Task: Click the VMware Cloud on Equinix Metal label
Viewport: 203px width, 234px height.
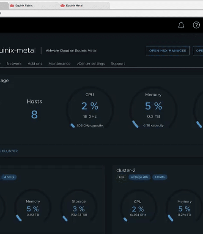Action: coord(71,51)
